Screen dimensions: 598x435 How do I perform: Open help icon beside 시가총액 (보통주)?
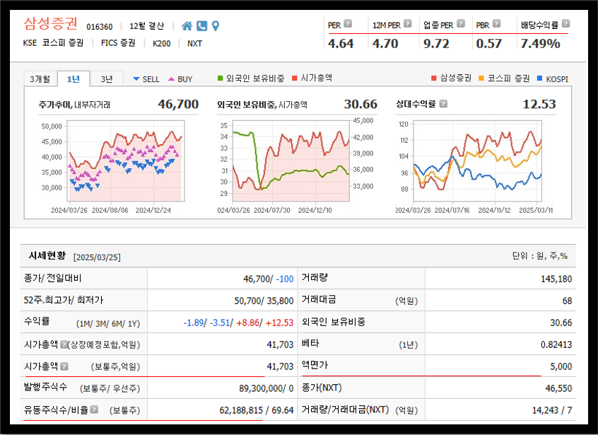pos(64,366)
